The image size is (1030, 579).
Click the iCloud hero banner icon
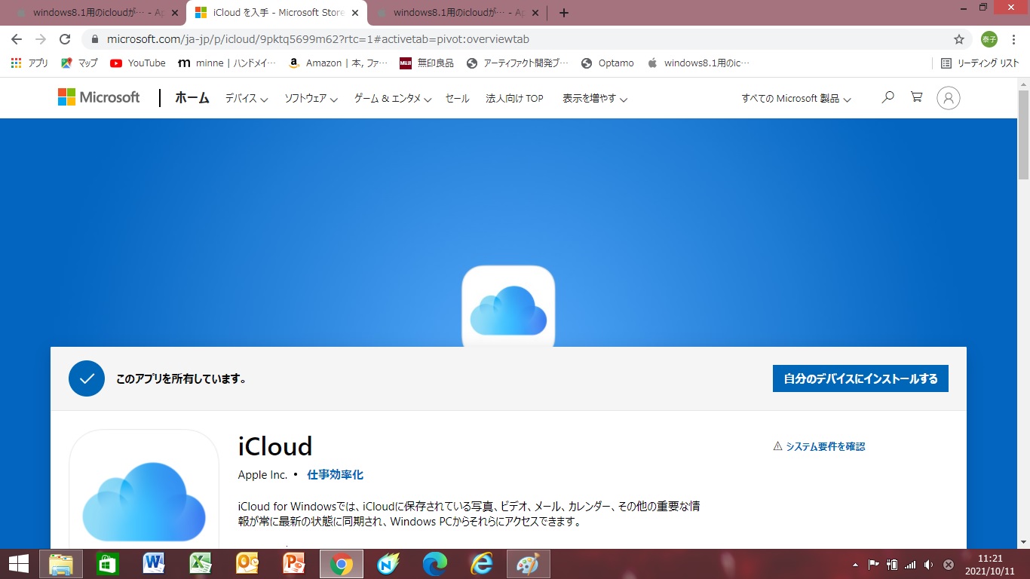click(508, 306)
